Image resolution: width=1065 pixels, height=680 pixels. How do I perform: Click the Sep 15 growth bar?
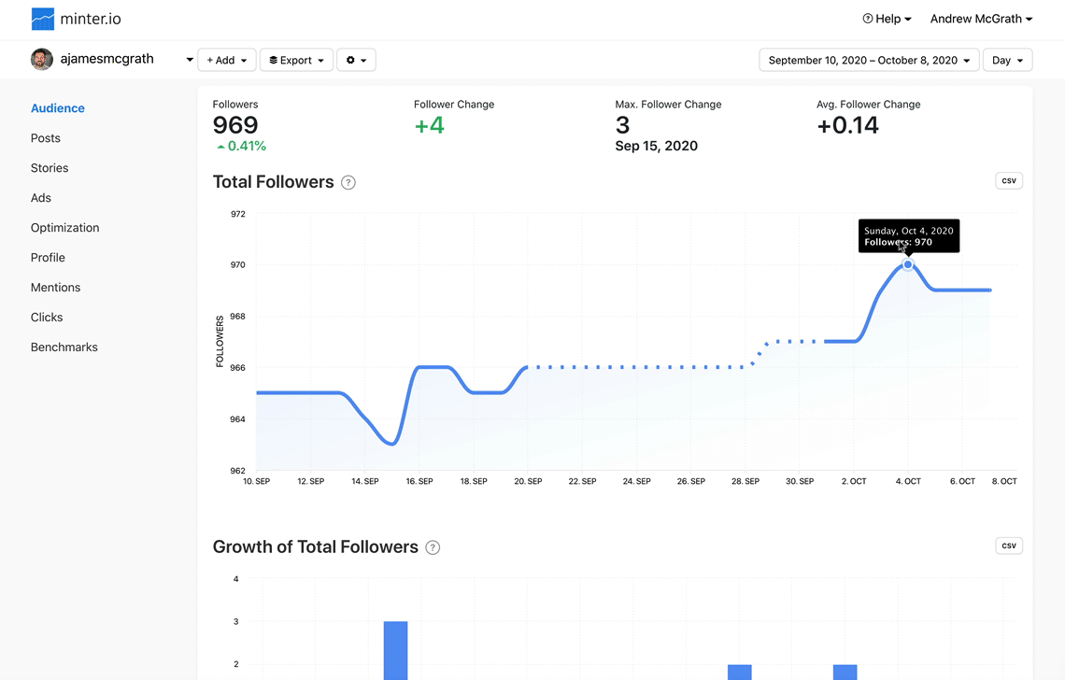[395, 649]
